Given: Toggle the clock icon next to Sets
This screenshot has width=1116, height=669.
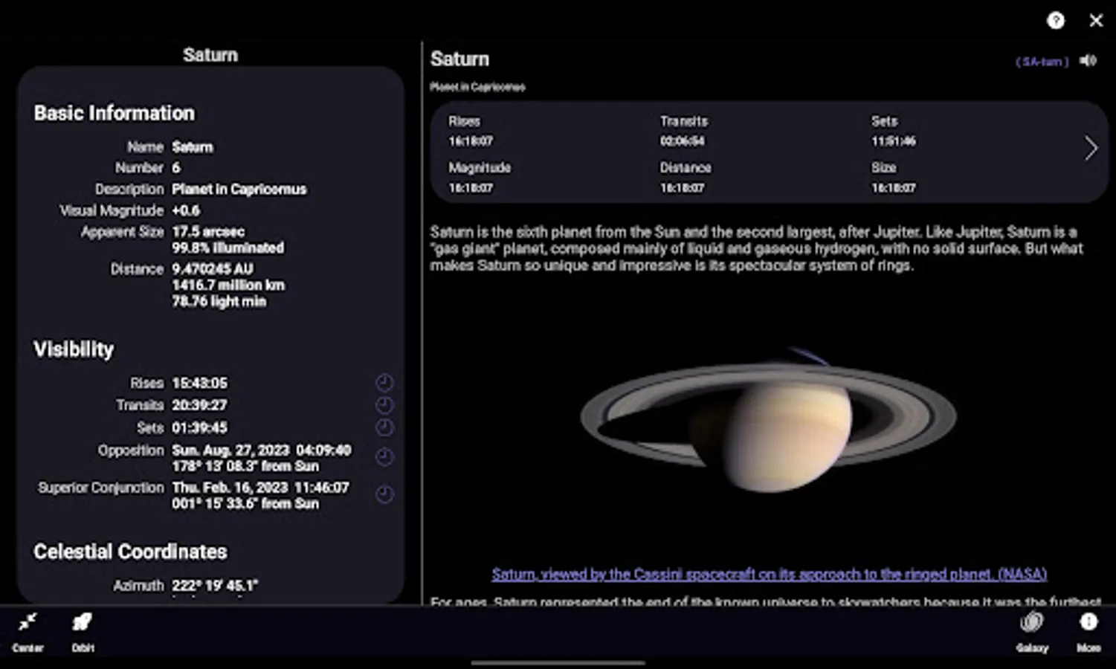Looking at the screenshot, I should point(385,427).
